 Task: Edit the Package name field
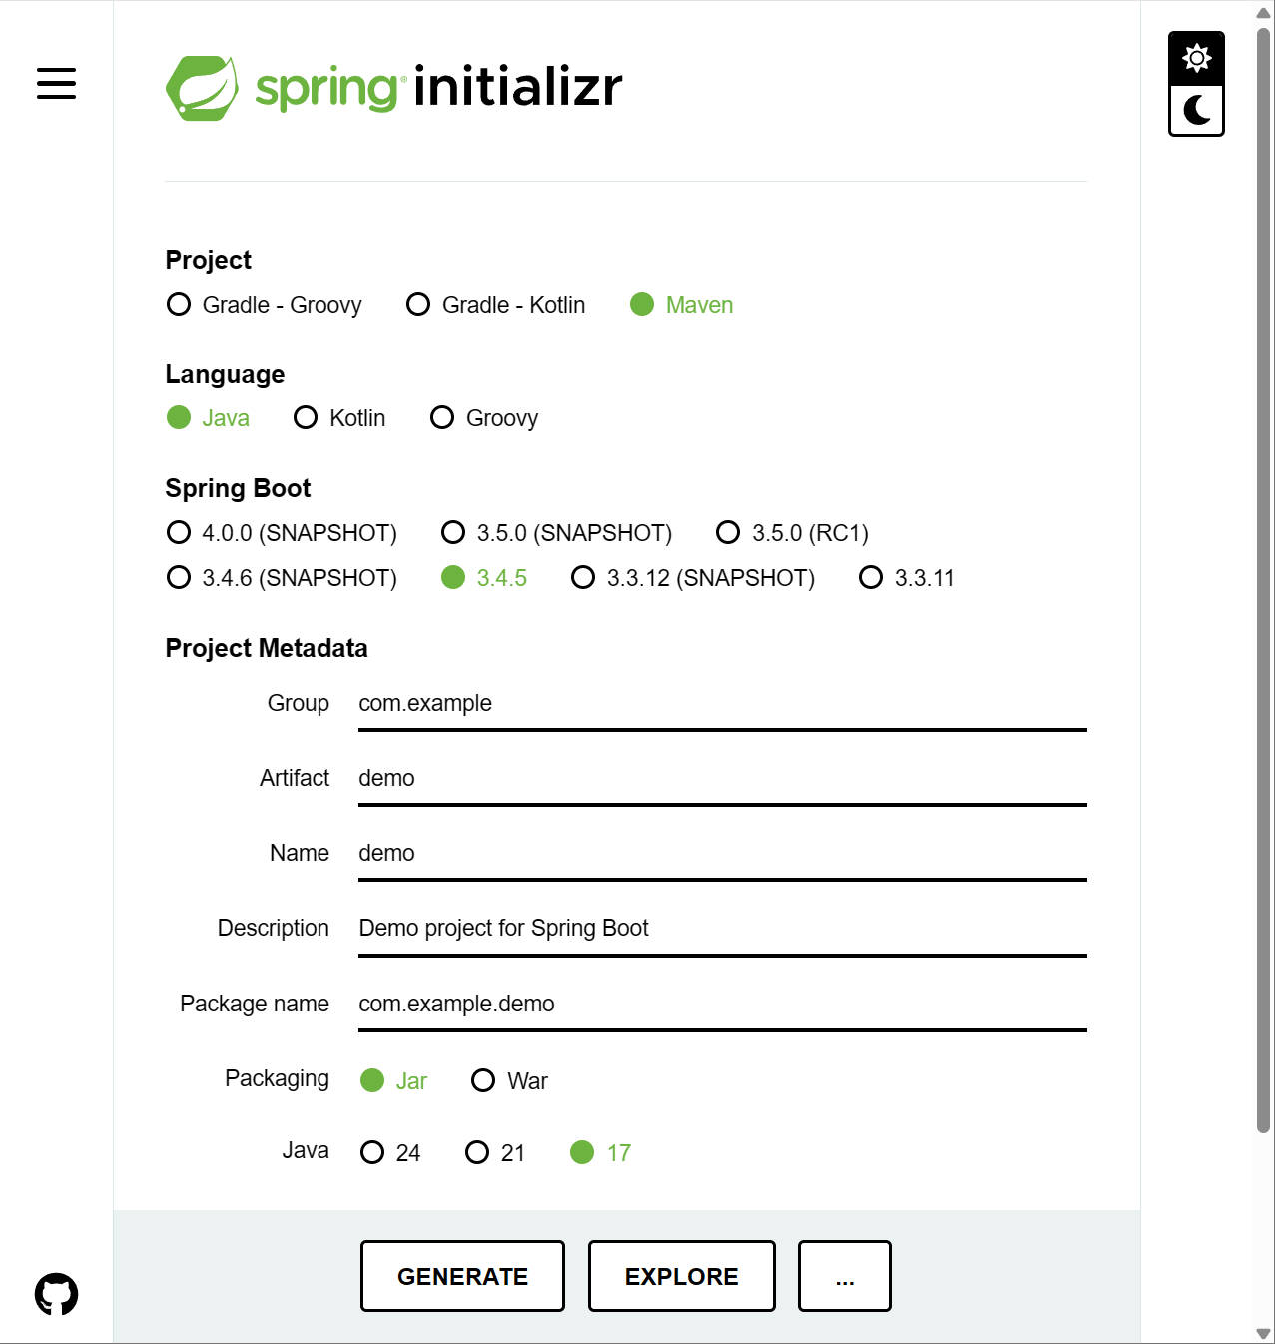[x=722, y=1006]
